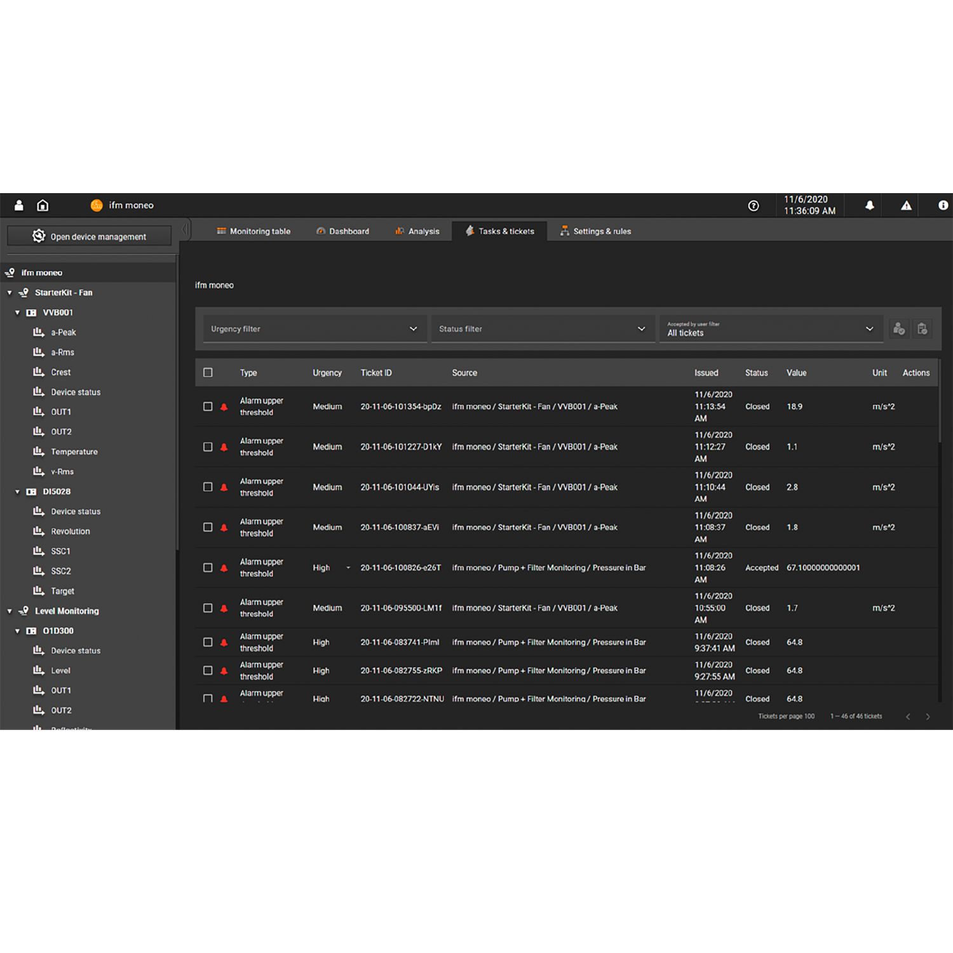Go to home via house icon

tap(43, 205)
